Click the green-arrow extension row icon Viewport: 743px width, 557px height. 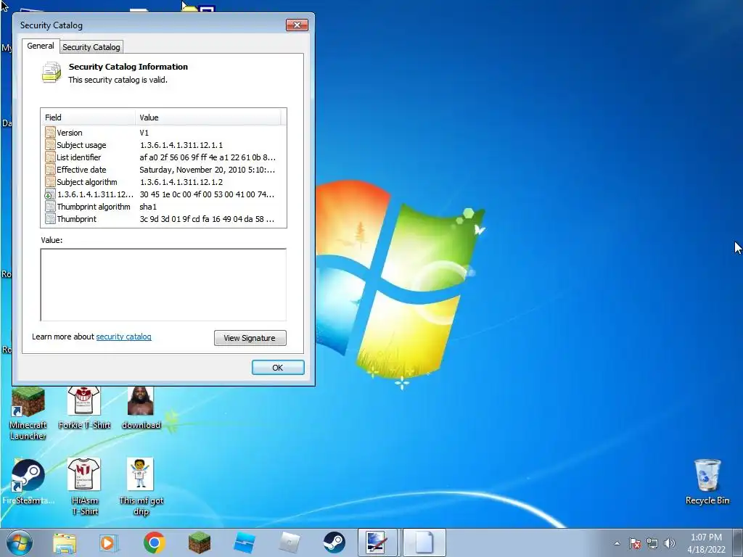pos(50,194)
